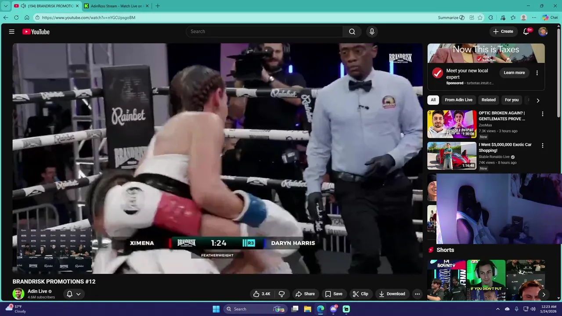Open media control music note icon
Viewport: 562px width, 316px height.
[503, 18]
